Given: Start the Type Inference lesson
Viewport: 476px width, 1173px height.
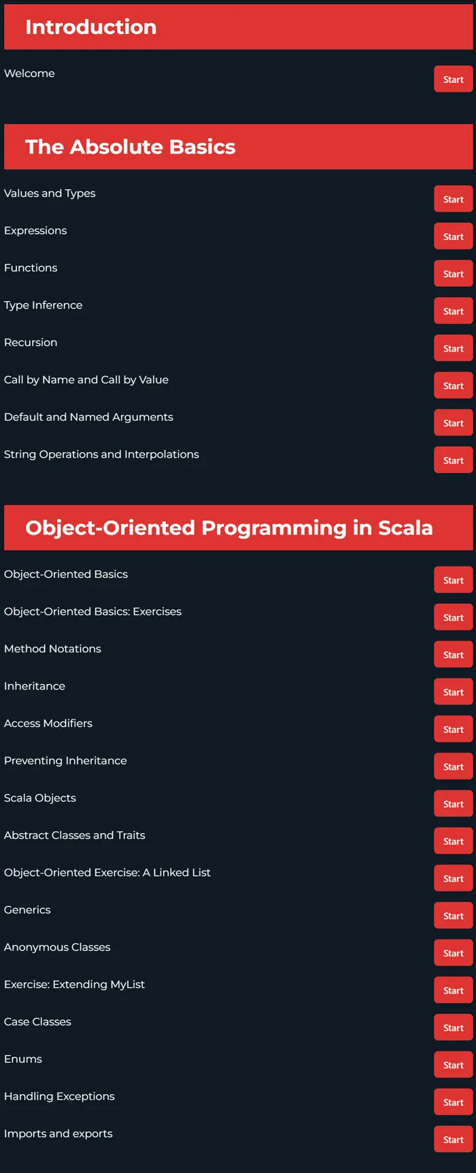Looking at the screenshot, I should [453, 311].
